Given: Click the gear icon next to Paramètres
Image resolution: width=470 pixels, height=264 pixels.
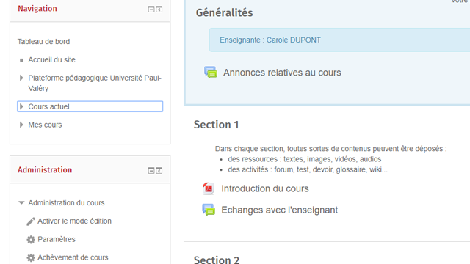Looking at the screenshot, I should (31, 240).
